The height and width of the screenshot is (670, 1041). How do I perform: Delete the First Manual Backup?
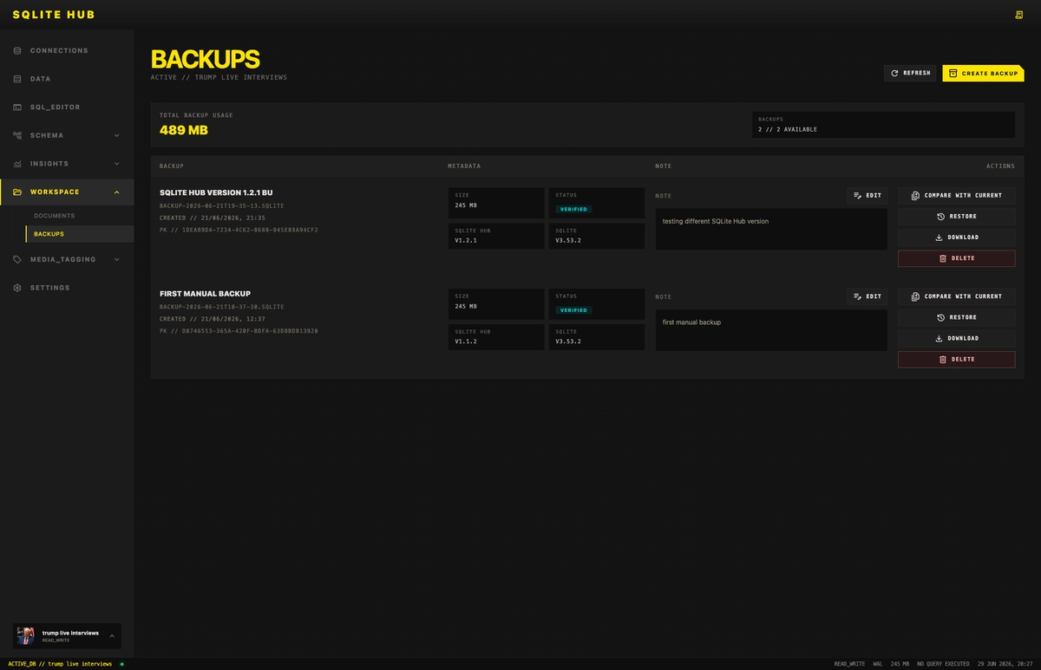[x=956, y=359]
